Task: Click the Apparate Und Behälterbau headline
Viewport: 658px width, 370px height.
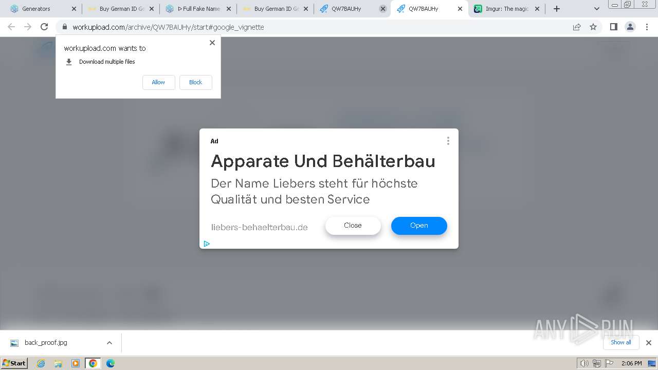Action: coord(323,161)
